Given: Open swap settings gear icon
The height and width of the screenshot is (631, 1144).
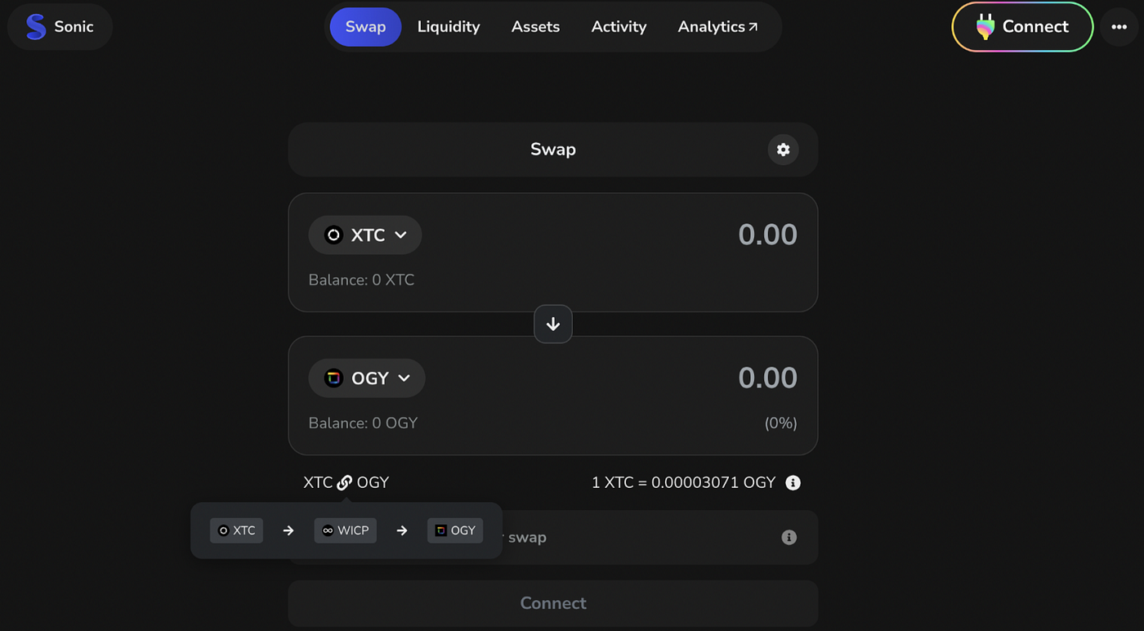Looking at the screenshot, I should point(783,150).
